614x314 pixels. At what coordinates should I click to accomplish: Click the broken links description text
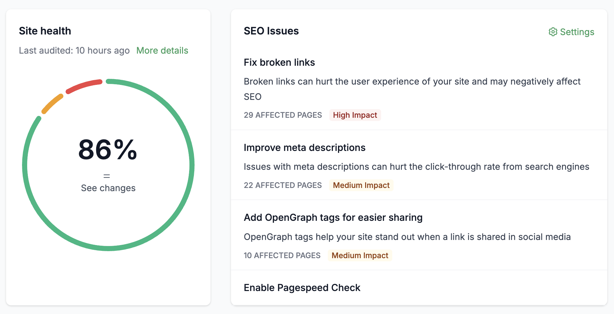click(412, 89)
